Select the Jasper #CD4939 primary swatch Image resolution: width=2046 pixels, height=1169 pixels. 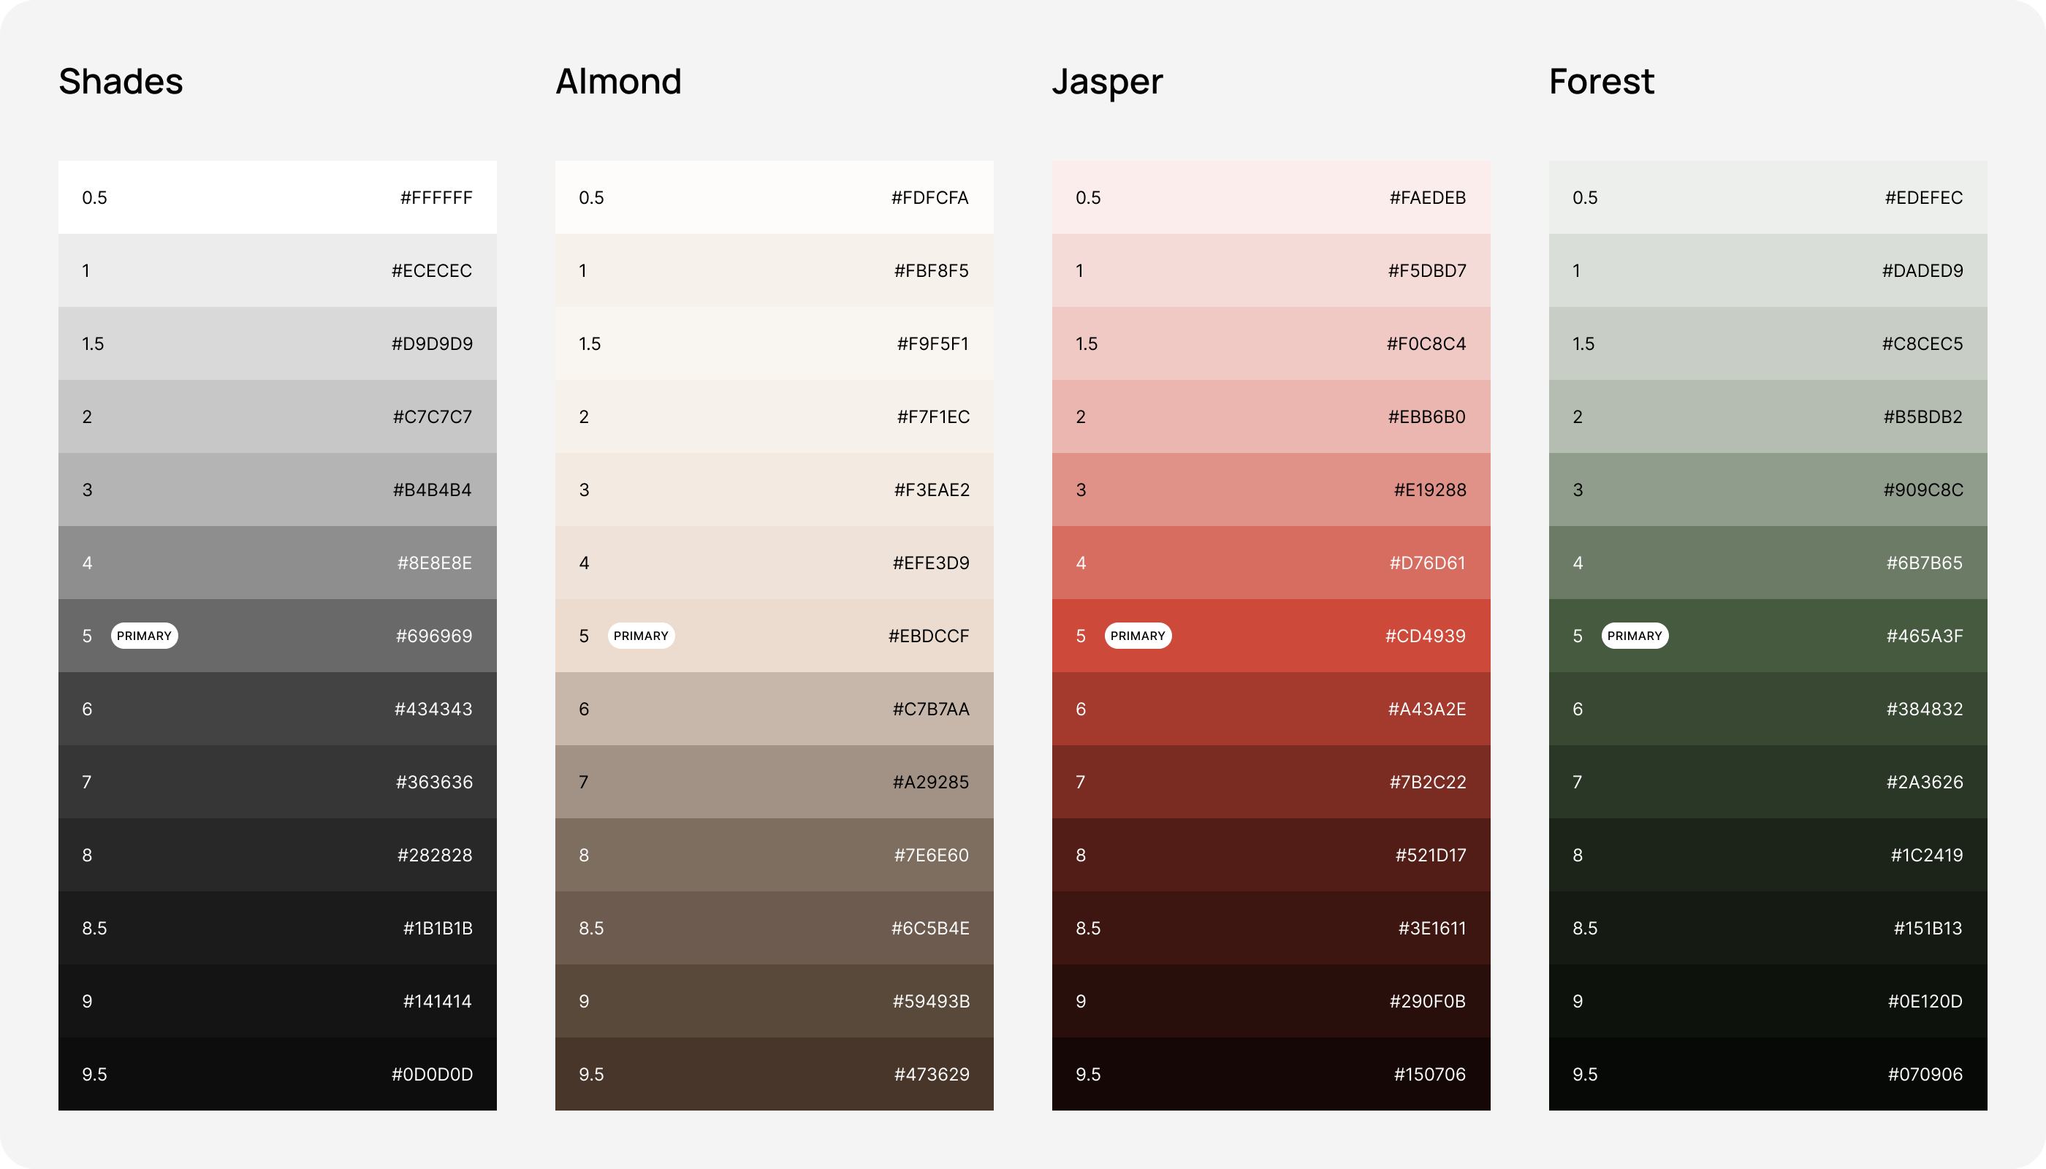click(x=1271, y=636)
